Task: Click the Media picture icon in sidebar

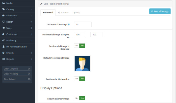Action: click(4, 3)
